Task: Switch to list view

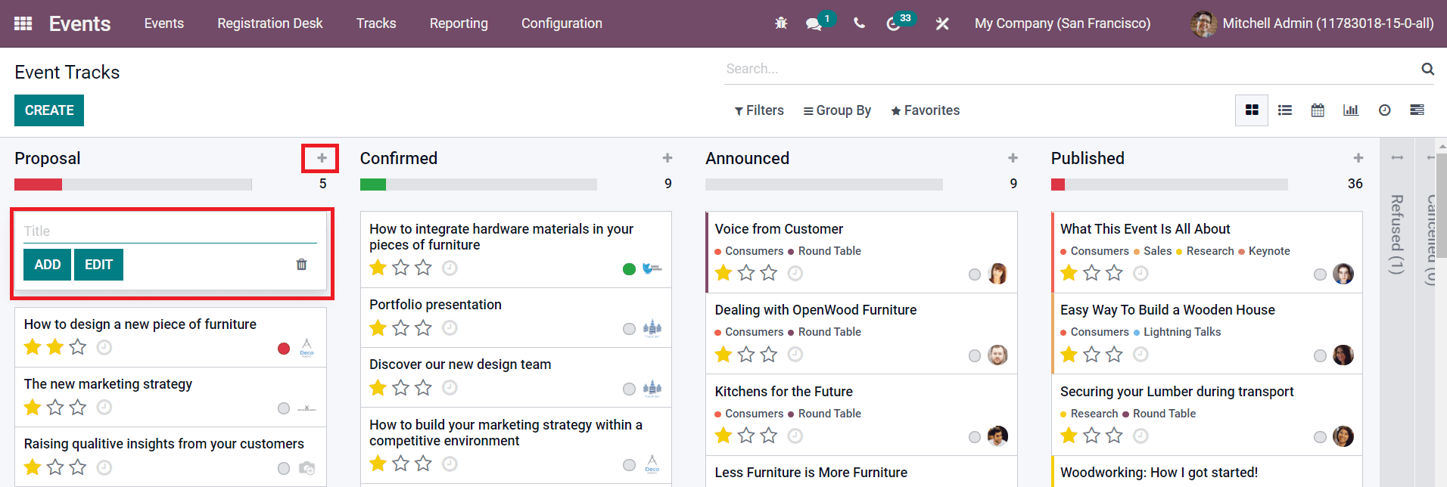Action: [1284, 110]
